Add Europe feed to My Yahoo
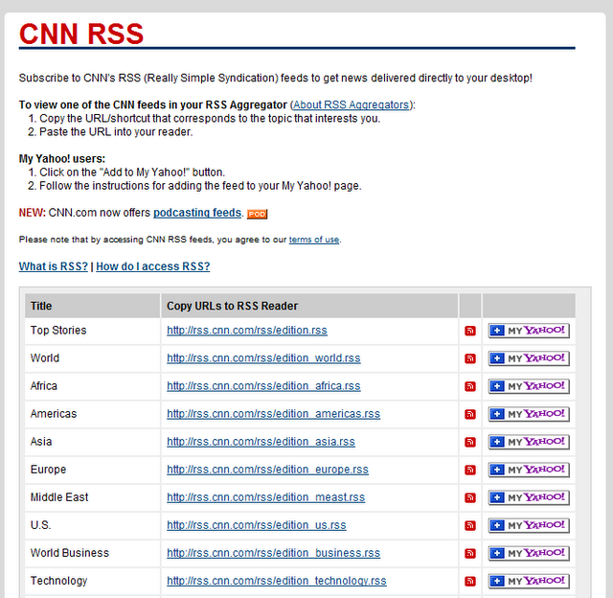This screenshot has width=613, height=598. [529, 470]
